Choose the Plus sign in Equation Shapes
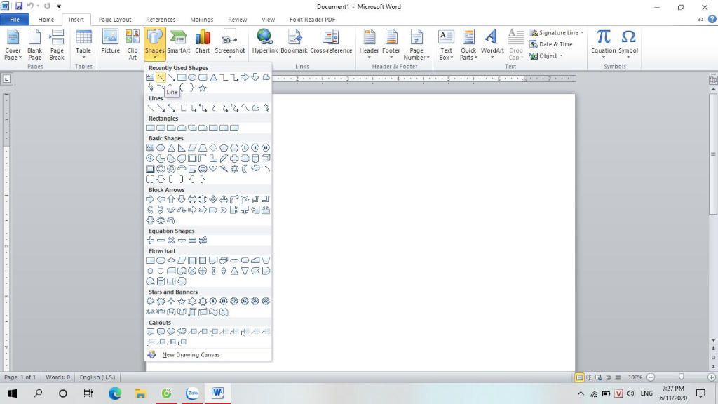Viewport: 718px width, 404px height. (150, 241)
